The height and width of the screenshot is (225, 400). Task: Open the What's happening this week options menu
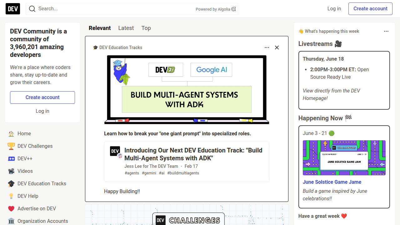(x=386, y=31)
